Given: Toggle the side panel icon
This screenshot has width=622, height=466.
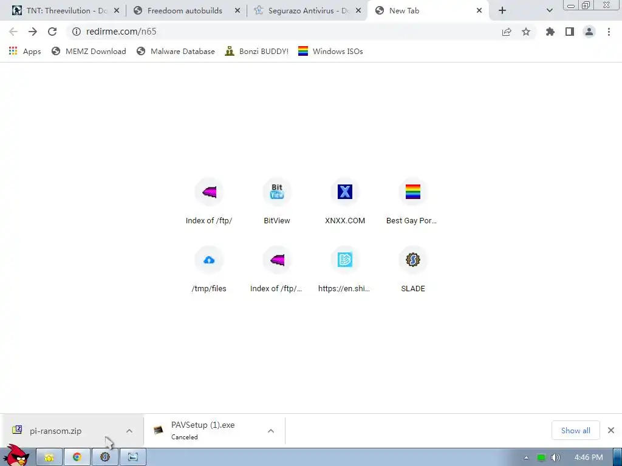Looking at the screenshot, I should [570, 32].
